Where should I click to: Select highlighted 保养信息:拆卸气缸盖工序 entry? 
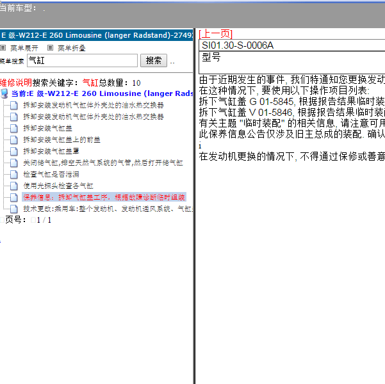(x=104, y=197)
